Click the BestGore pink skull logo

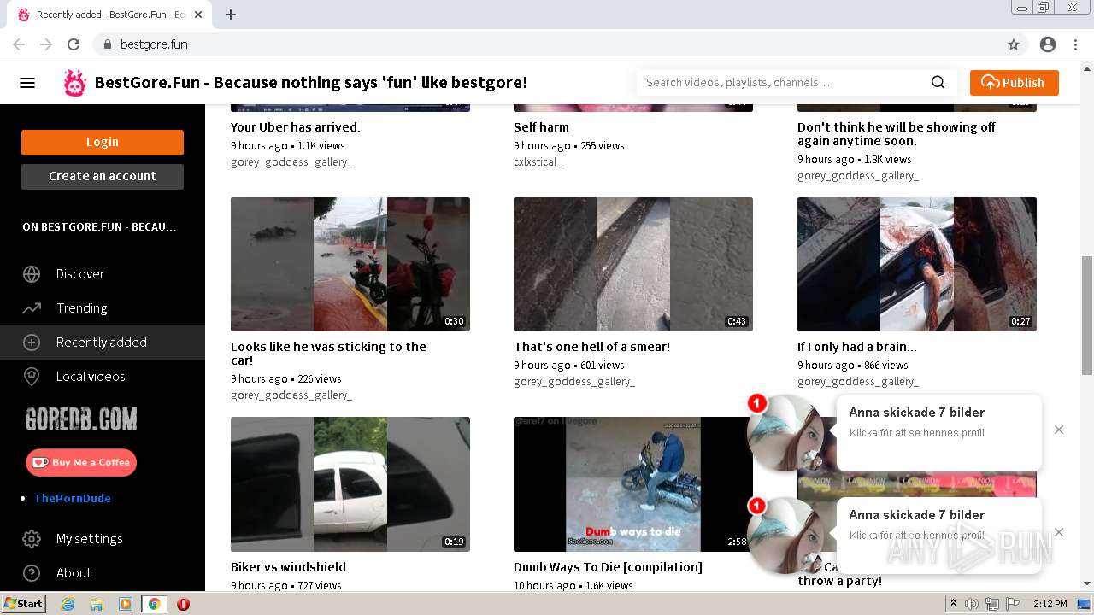point(75,83)
